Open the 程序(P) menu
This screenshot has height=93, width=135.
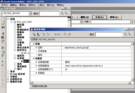32,5
